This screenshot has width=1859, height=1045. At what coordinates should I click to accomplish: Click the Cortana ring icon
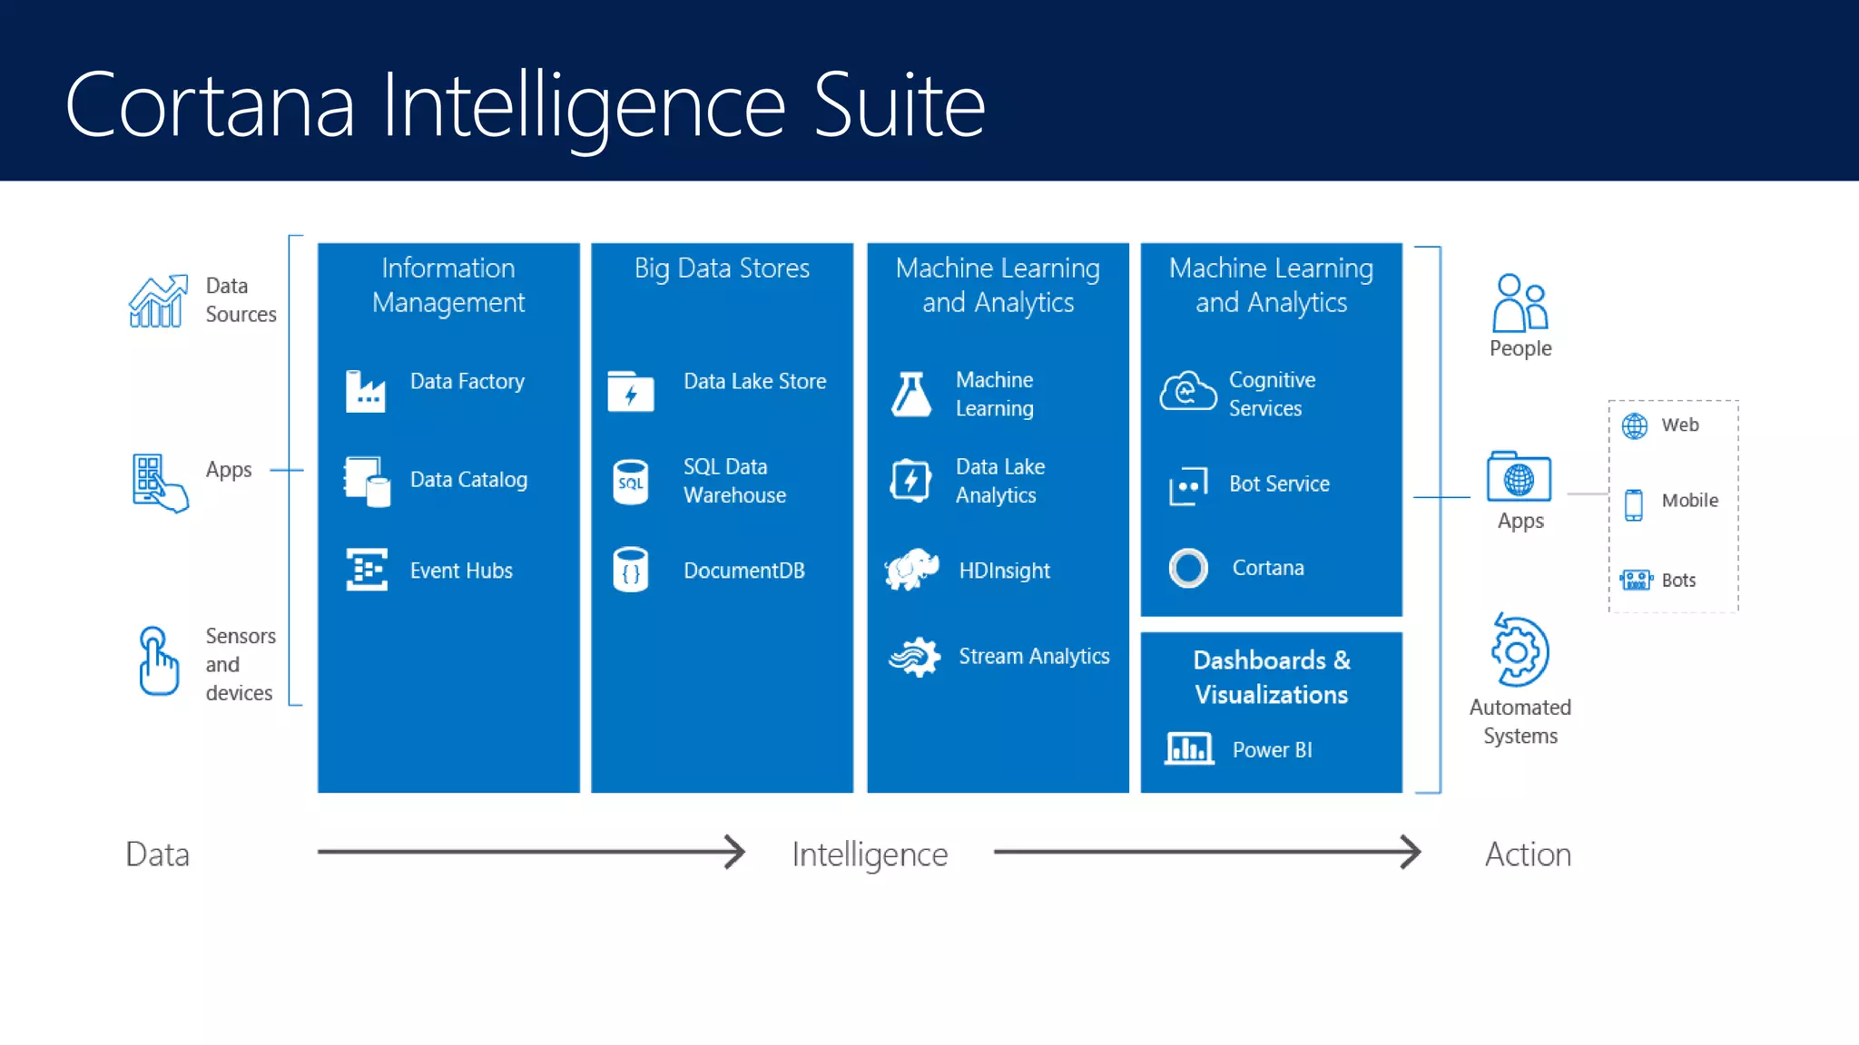(x=1188, y=568)
